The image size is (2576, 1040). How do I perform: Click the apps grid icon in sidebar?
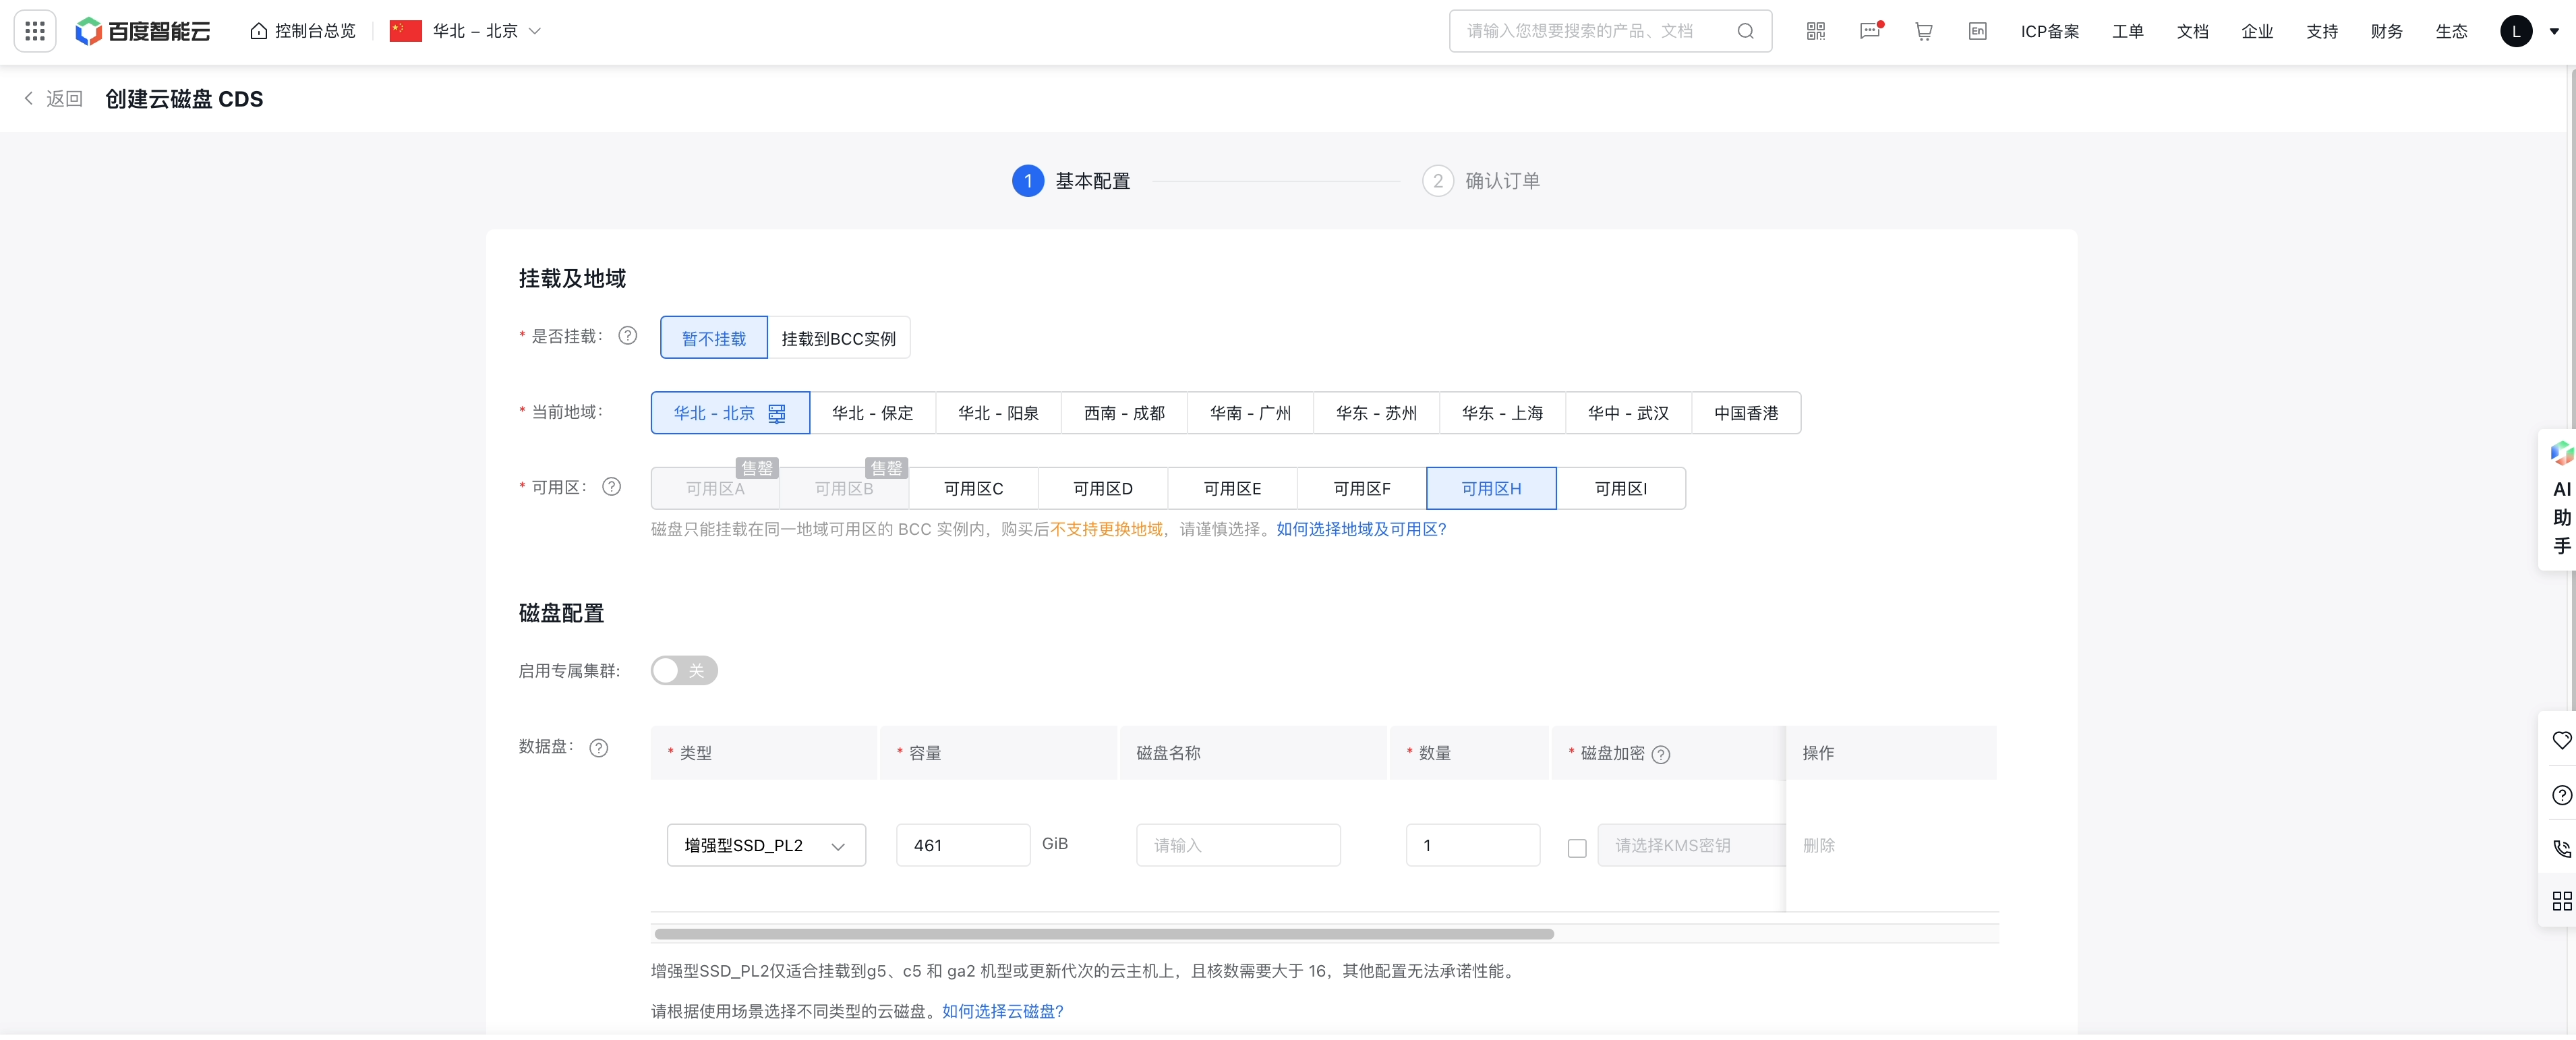(2561, 901)
